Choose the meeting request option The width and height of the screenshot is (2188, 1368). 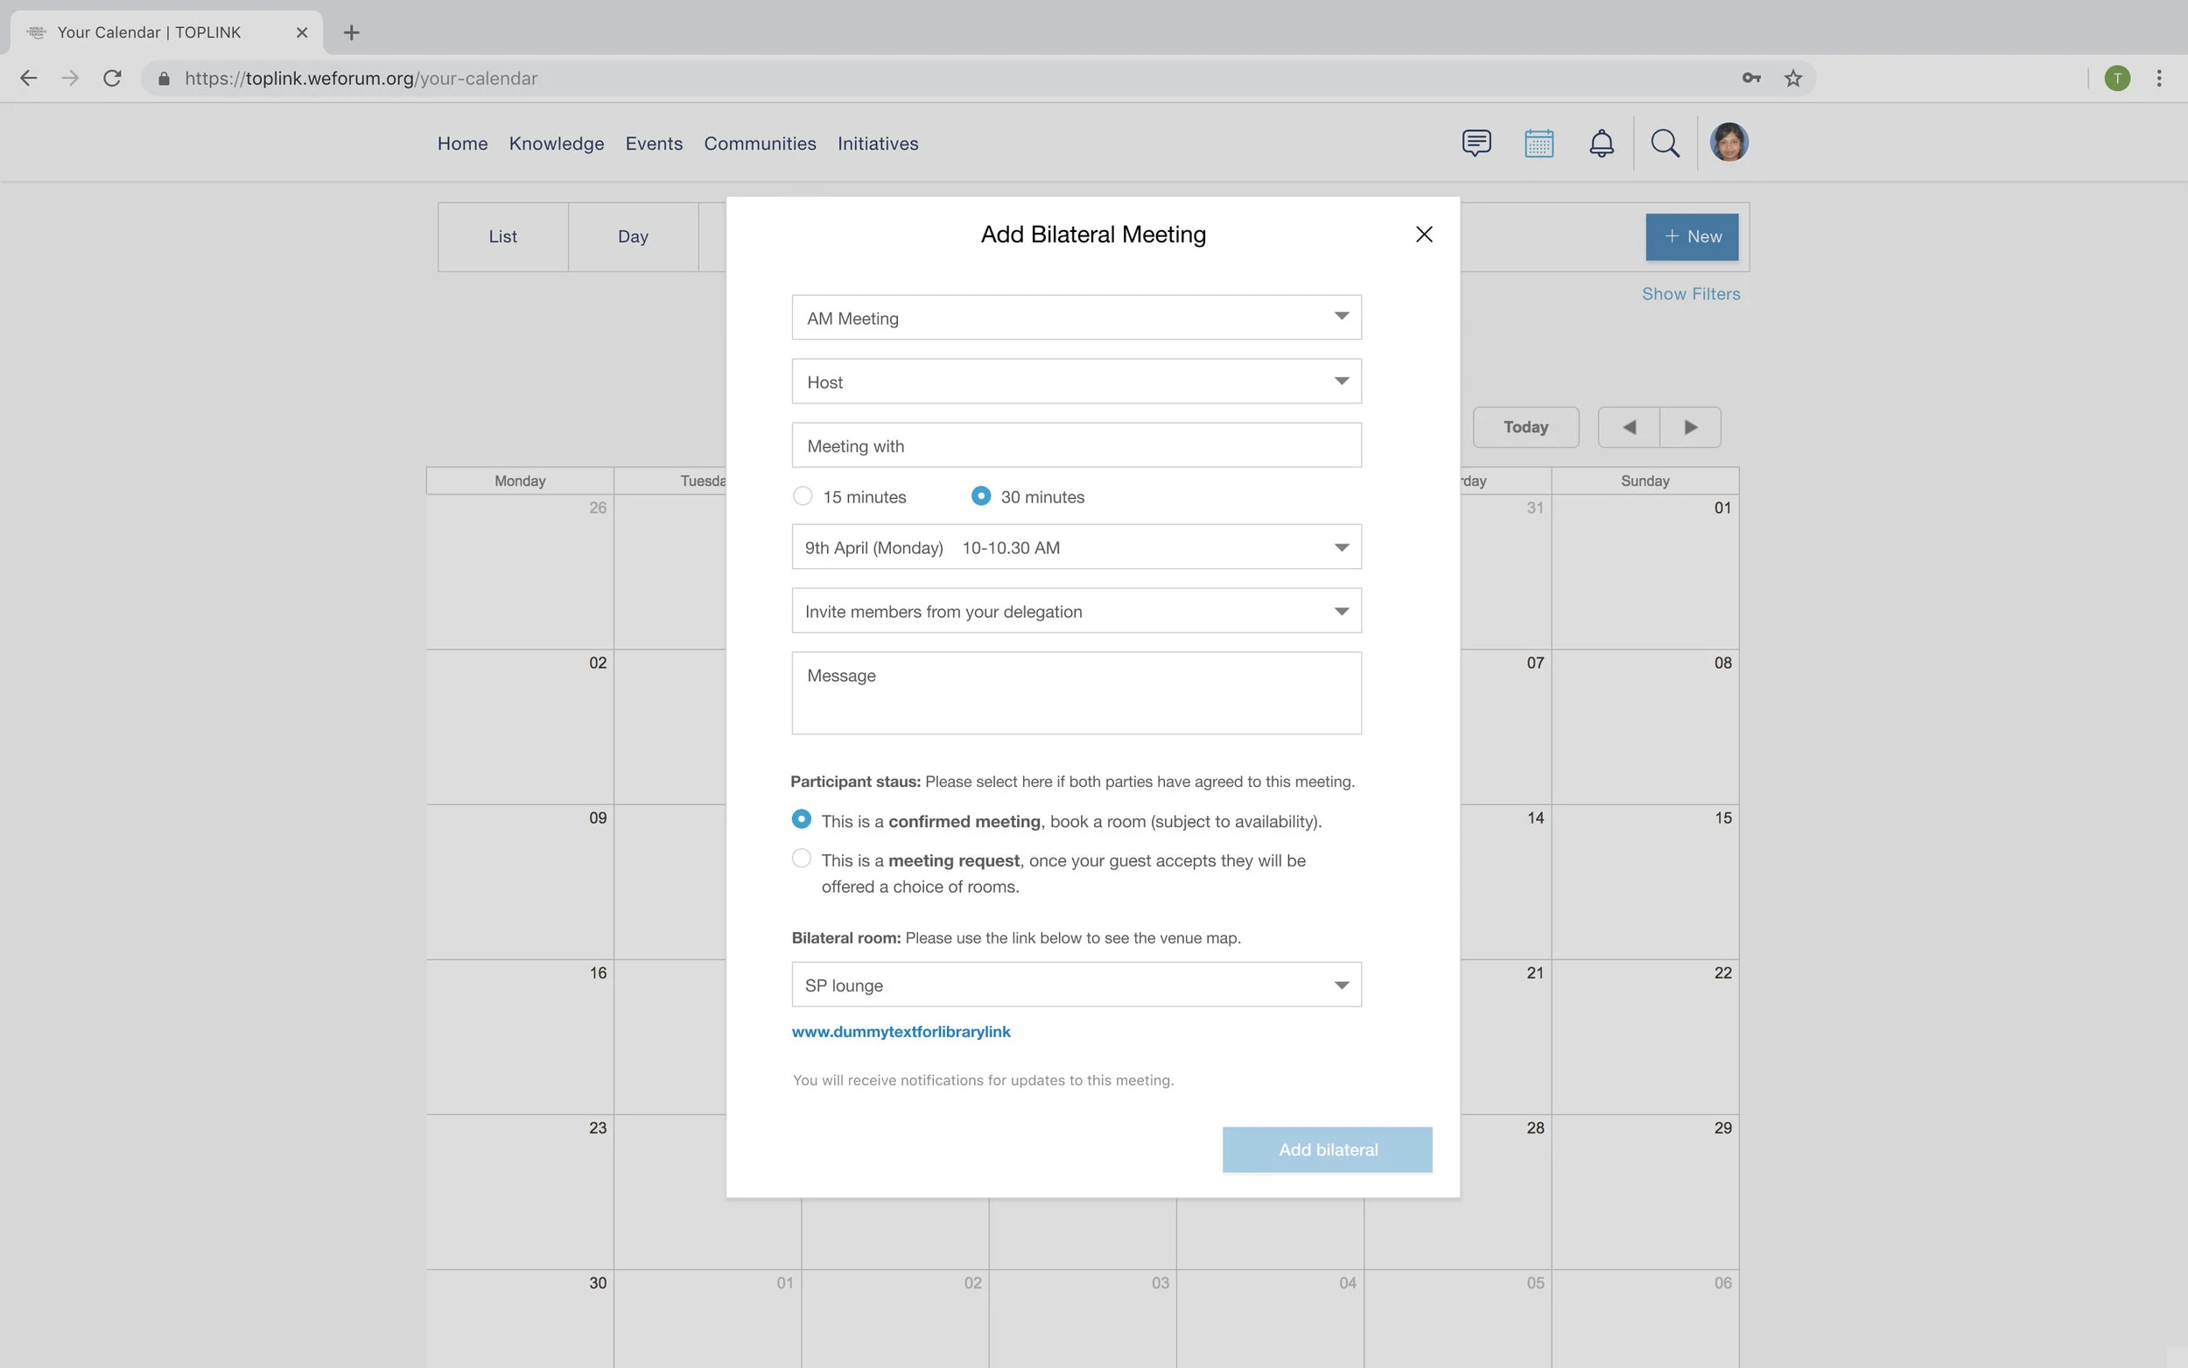coord(802,859)
